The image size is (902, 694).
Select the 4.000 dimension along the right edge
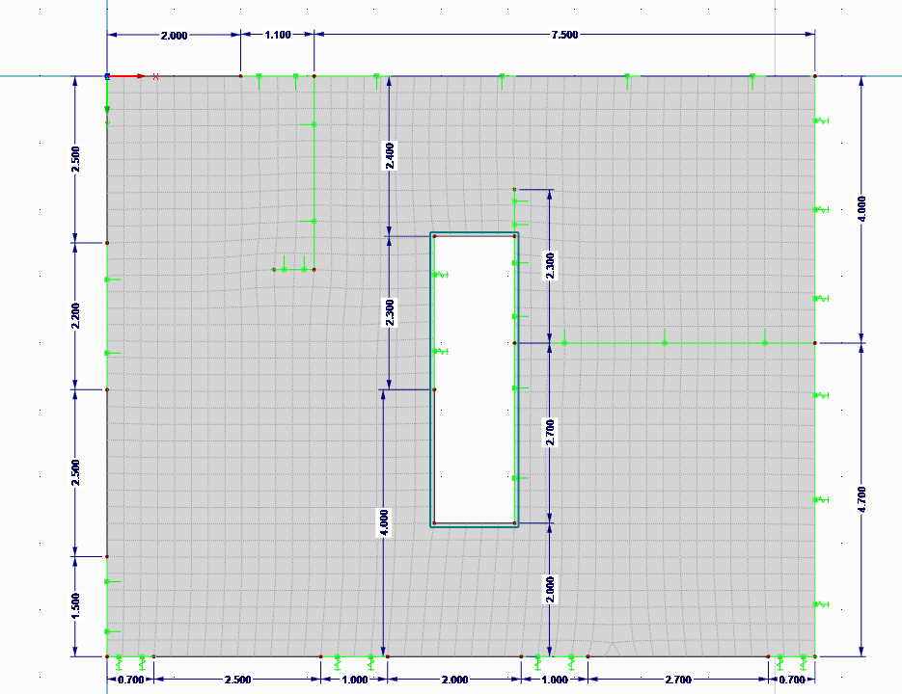[x=861, y=209]
